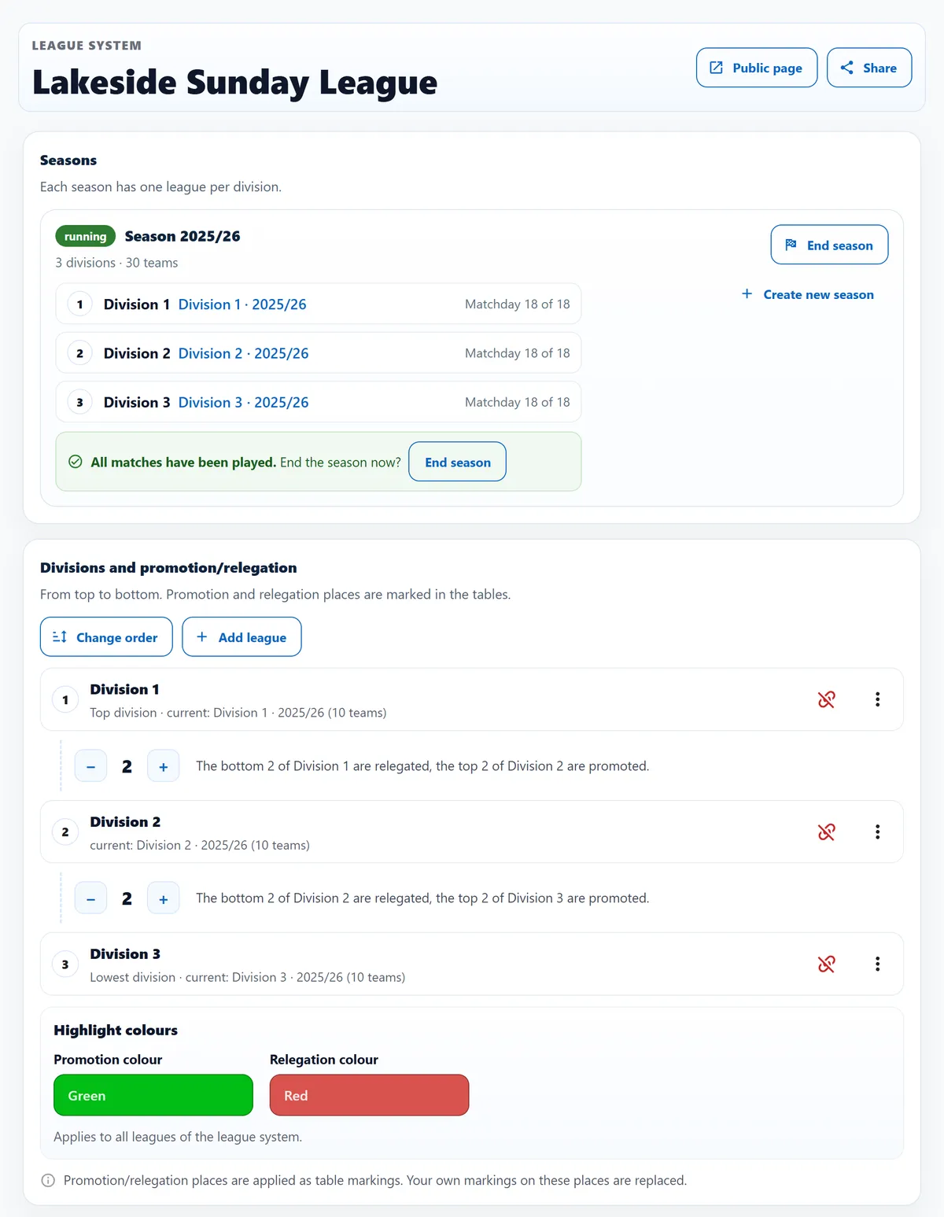The image size is (944, 1217).
Task: Click the Add league button
Action: click(x=242, y=636)
